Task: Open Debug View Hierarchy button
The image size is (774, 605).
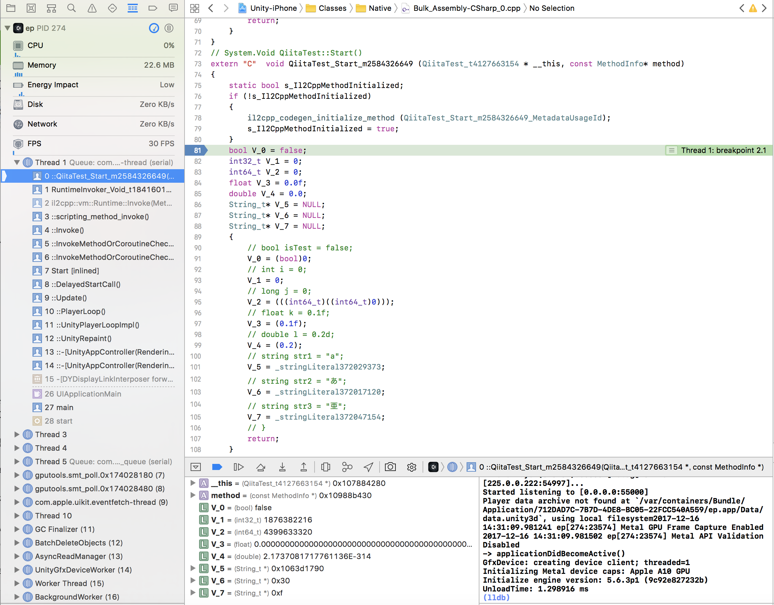Action: click(325, 467)
